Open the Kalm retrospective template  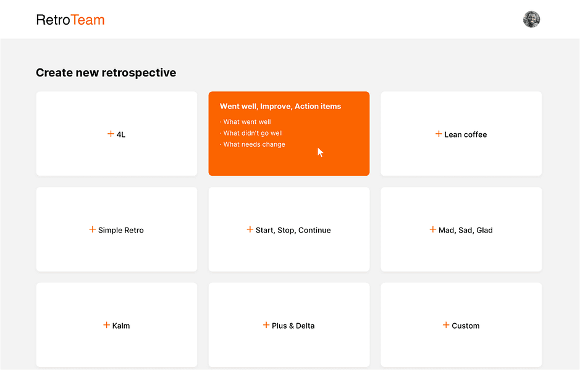pyautogui.click(x=117, y=325)
